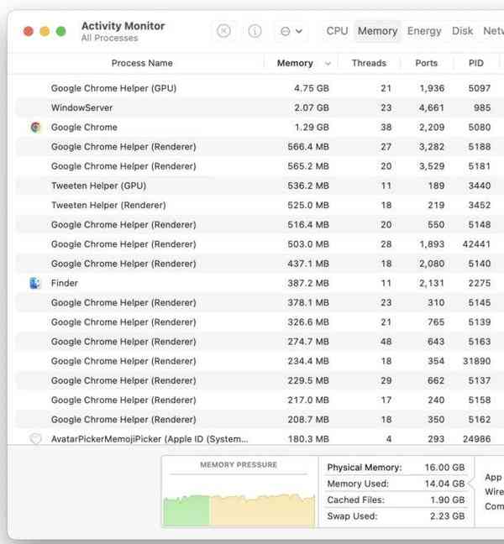Select Chrome Helper (Renderer) with 48 threads

[260, 342]
